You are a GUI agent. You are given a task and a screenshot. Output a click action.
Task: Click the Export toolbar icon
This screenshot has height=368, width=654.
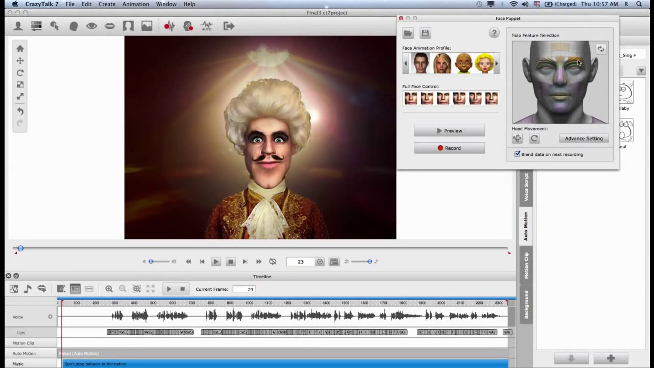229,26
